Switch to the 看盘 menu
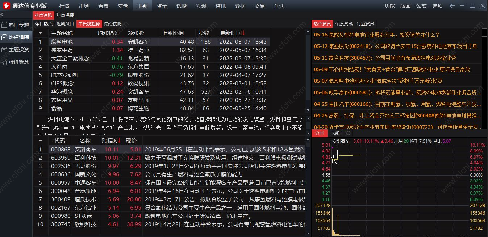 click(103, 6)
